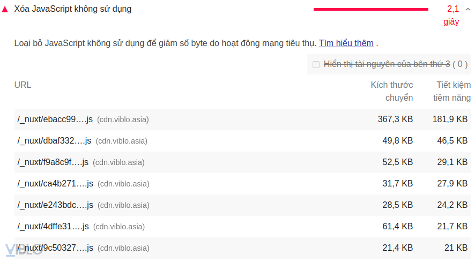Image resolution: width=475 pixels, height=262 pixels.
Task: Click the "Hiển thị tài nguyên của bên thứ 3" label
Action: pyautogui.click(x=387, y=64)
